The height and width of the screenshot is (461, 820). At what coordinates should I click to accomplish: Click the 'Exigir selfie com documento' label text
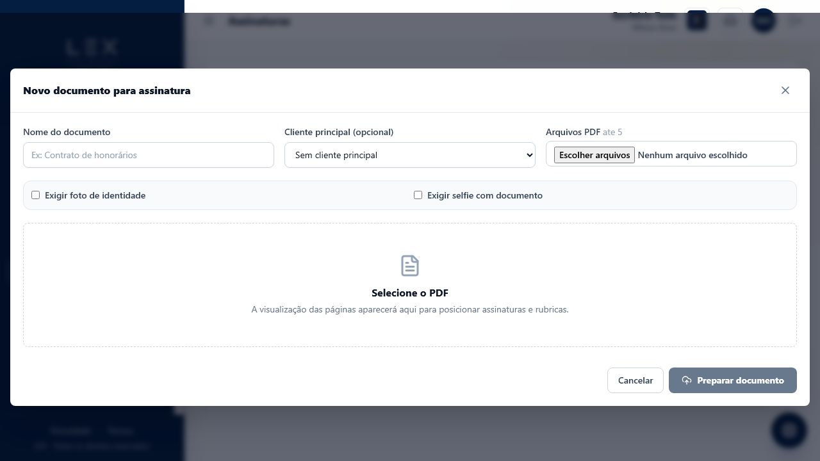tap(485, 195)
